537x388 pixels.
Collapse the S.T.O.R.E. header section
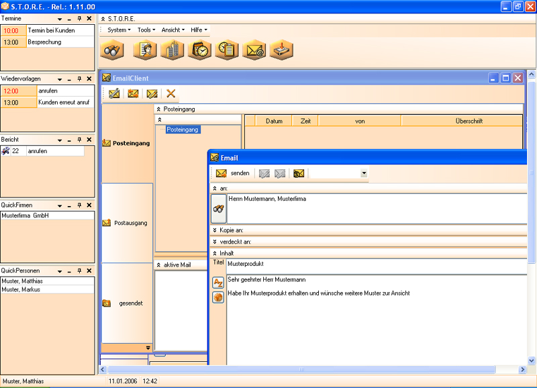point(103,19)
